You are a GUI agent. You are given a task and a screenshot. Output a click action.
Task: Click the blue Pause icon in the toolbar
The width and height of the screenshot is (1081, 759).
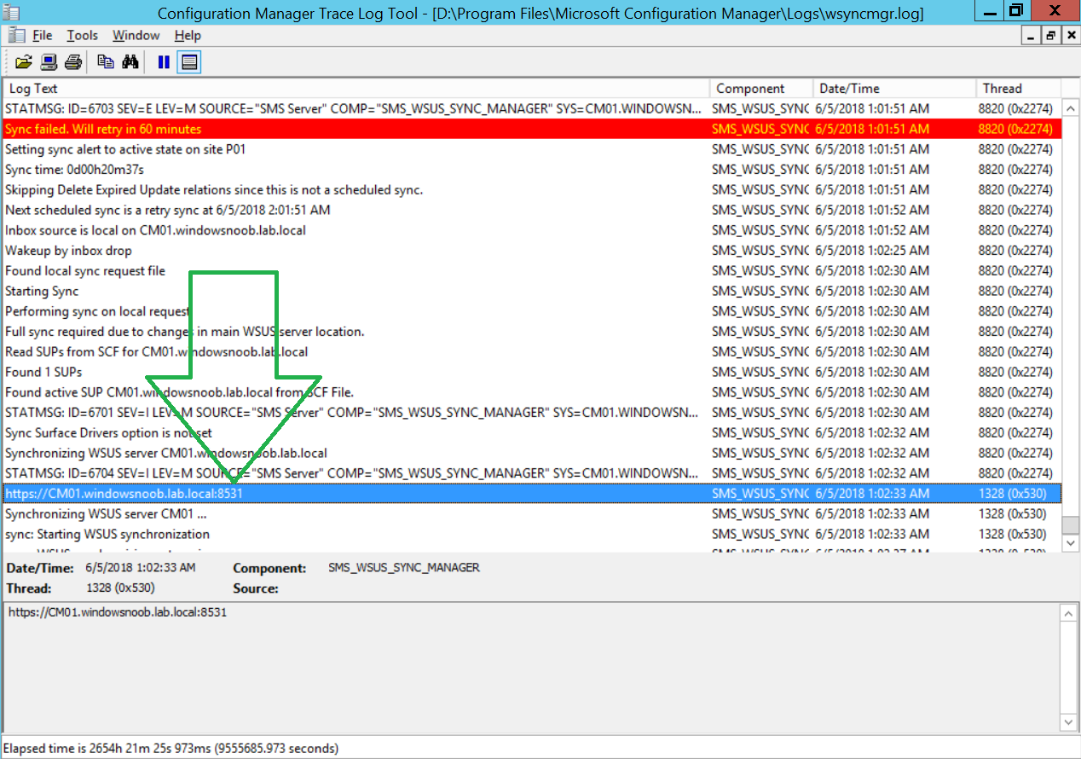(164, 62)
